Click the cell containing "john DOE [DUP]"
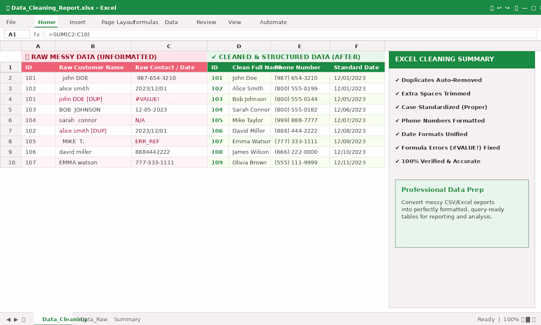541x325 pixels. coord(93,99)
